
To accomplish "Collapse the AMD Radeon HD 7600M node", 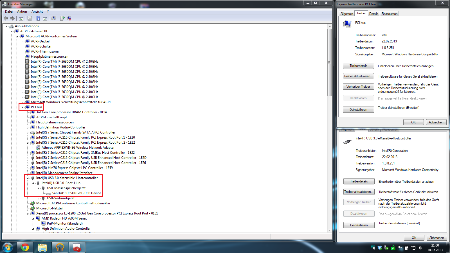I will (x=33, y=219).
